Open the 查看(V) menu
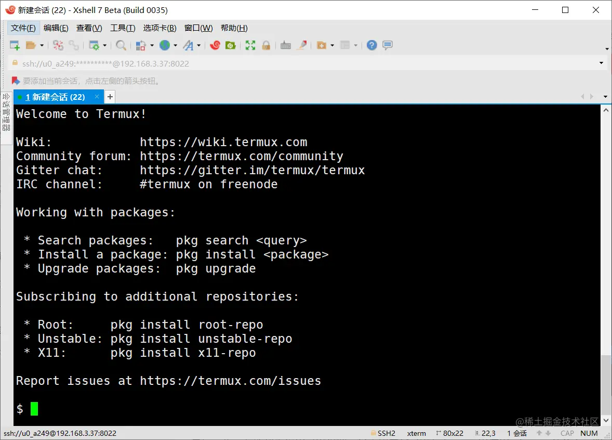 [89, 28]
